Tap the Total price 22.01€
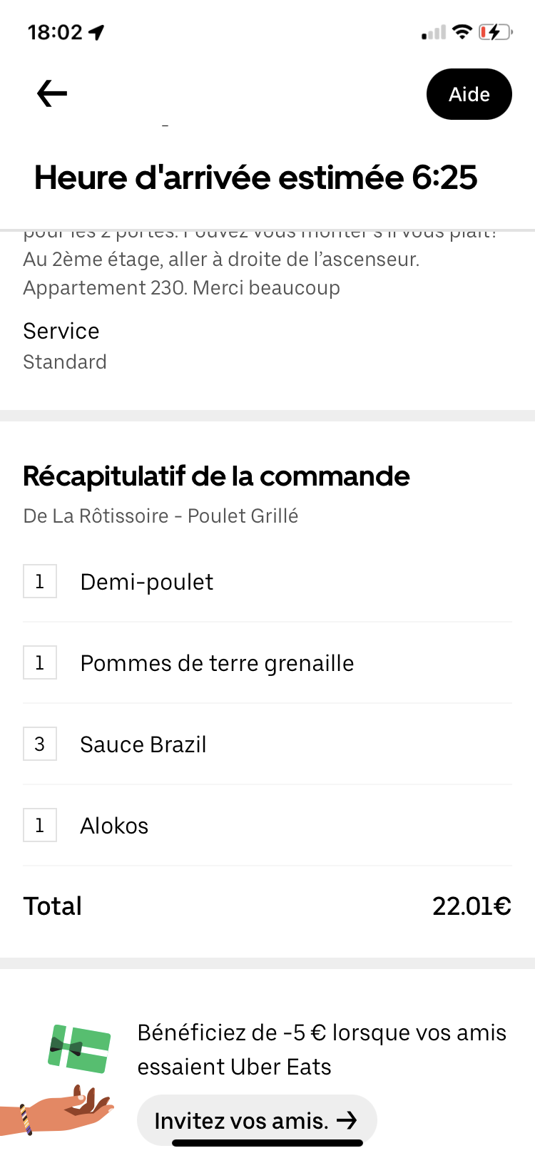The width and height of the screenshot is (535, 1158). (x=472, y=906)
